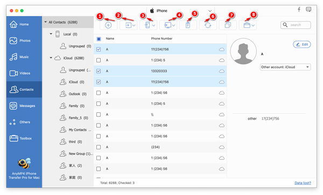Open the Toolbox sidebar section
The image size is (323, 195).
point(24,138)
